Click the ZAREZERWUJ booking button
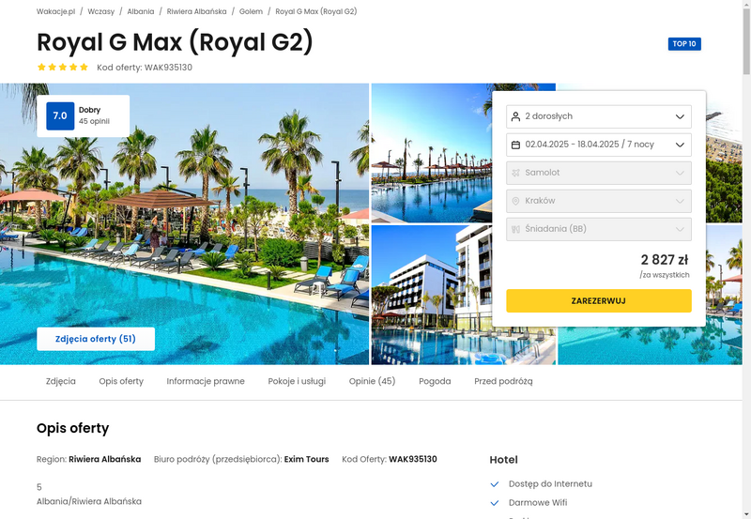Viewport: 751px width, 519px height. [599, 300]
